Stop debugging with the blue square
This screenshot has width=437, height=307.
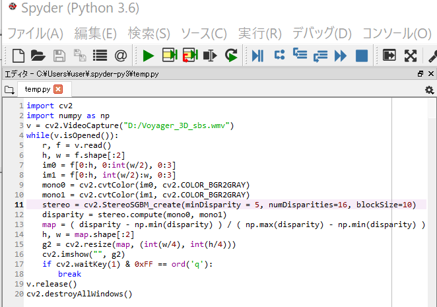pyautogui.click(x=362, y=55)
